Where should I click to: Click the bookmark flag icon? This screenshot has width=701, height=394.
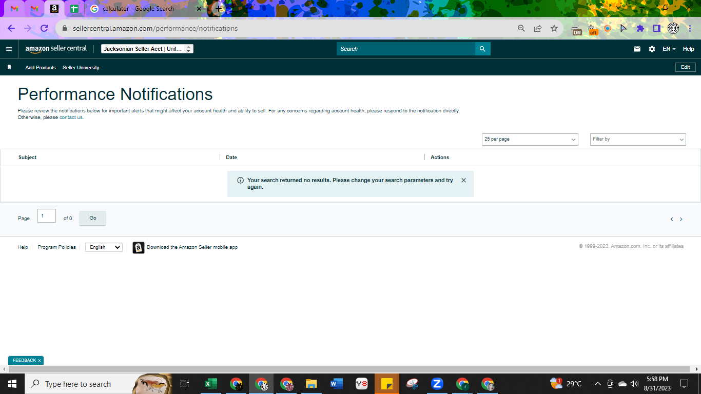(x=9, y=67)
